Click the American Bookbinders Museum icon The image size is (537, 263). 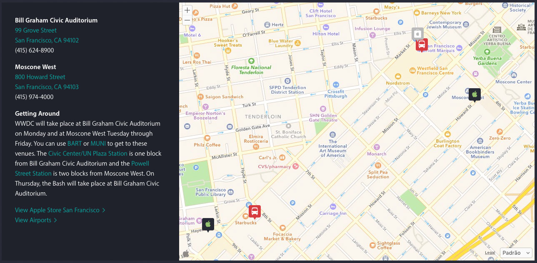pyautogui.click(x=480, y=140)
